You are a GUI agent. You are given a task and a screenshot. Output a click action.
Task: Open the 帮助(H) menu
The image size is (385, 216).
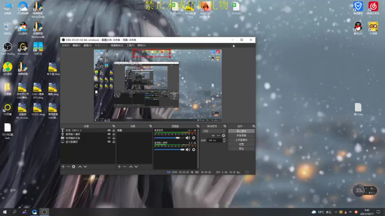click(141, 45)
